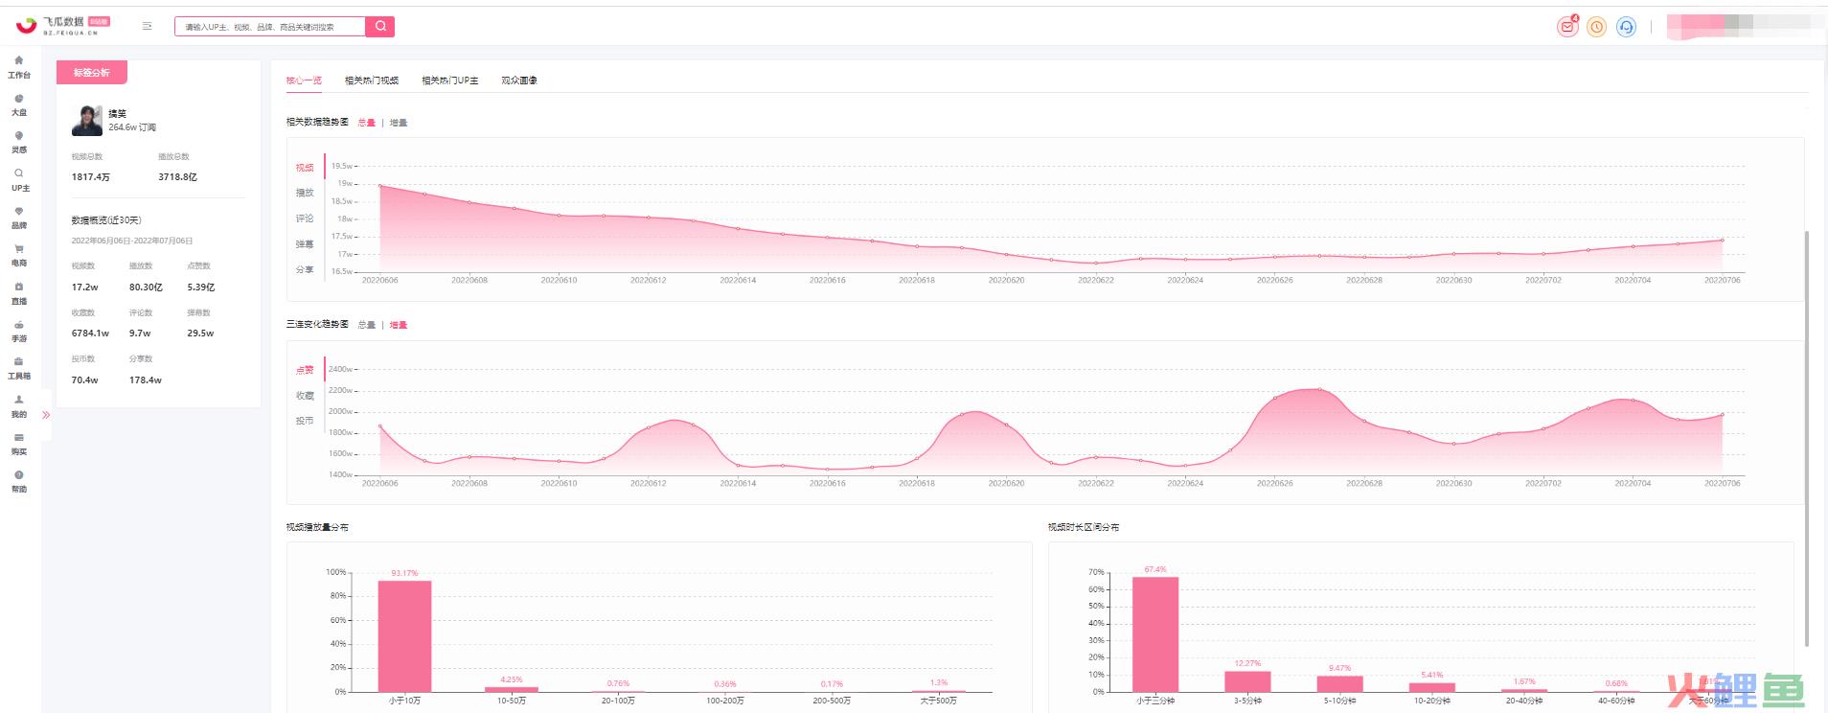The height and width of the screenshot is (713, 1828).
Task: Click the page vertical scrollbar
Action: pyautogui.click(x=1807, y=438)
